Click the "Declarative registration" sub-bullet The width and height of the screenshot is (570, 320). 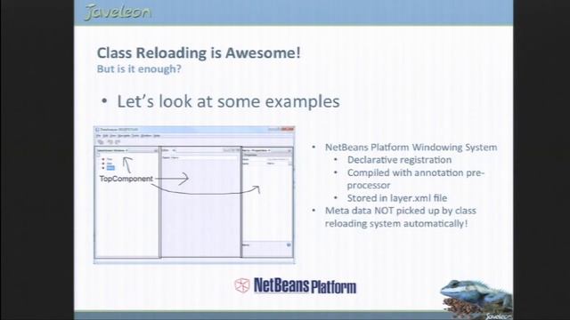(399, 160)
